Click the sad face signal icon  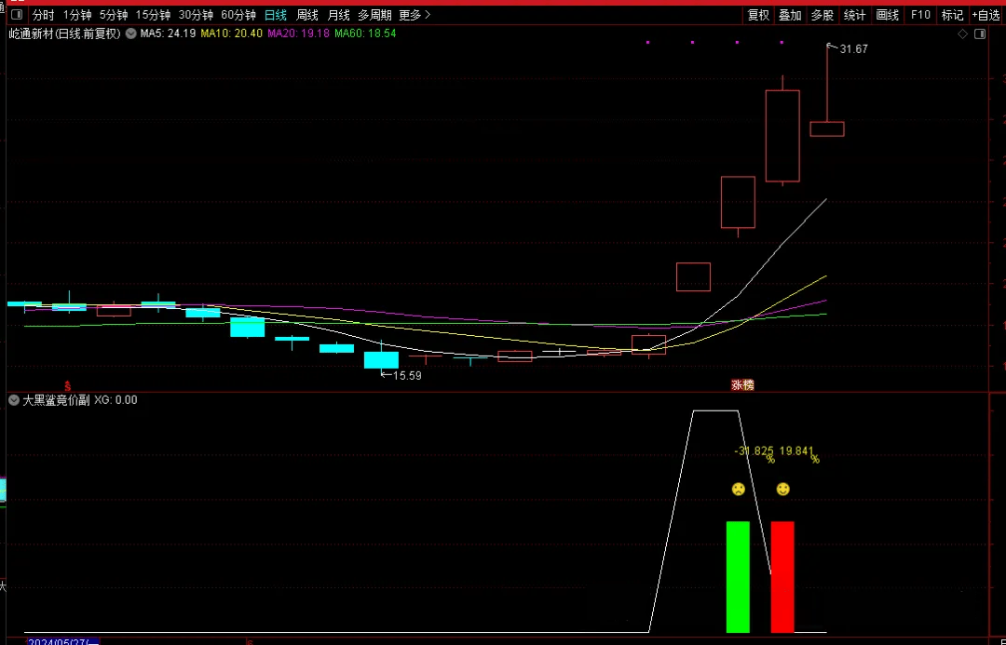[739, 490]
